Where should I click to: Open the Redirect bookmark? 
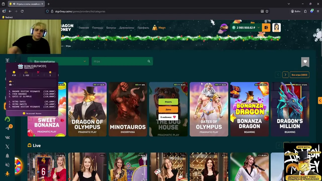click(x=7, y=17)
